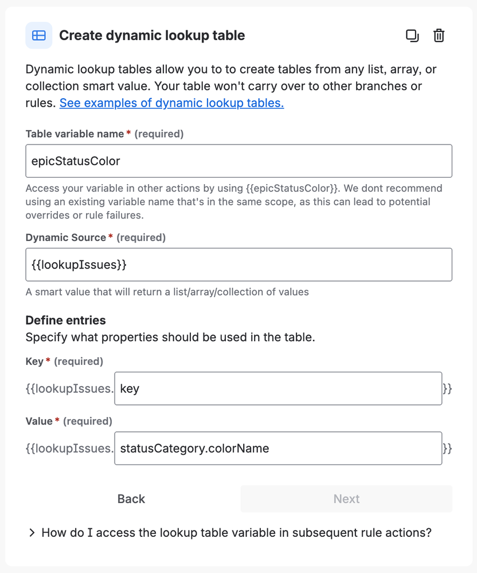Screen dimensions: 477x573
Task: Focus the epicStatusColor table variable name field
Action: 238,161
